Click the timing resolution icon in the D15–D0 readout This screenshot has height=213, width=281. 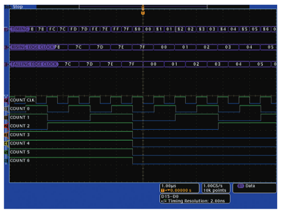(x=164, y=201)
